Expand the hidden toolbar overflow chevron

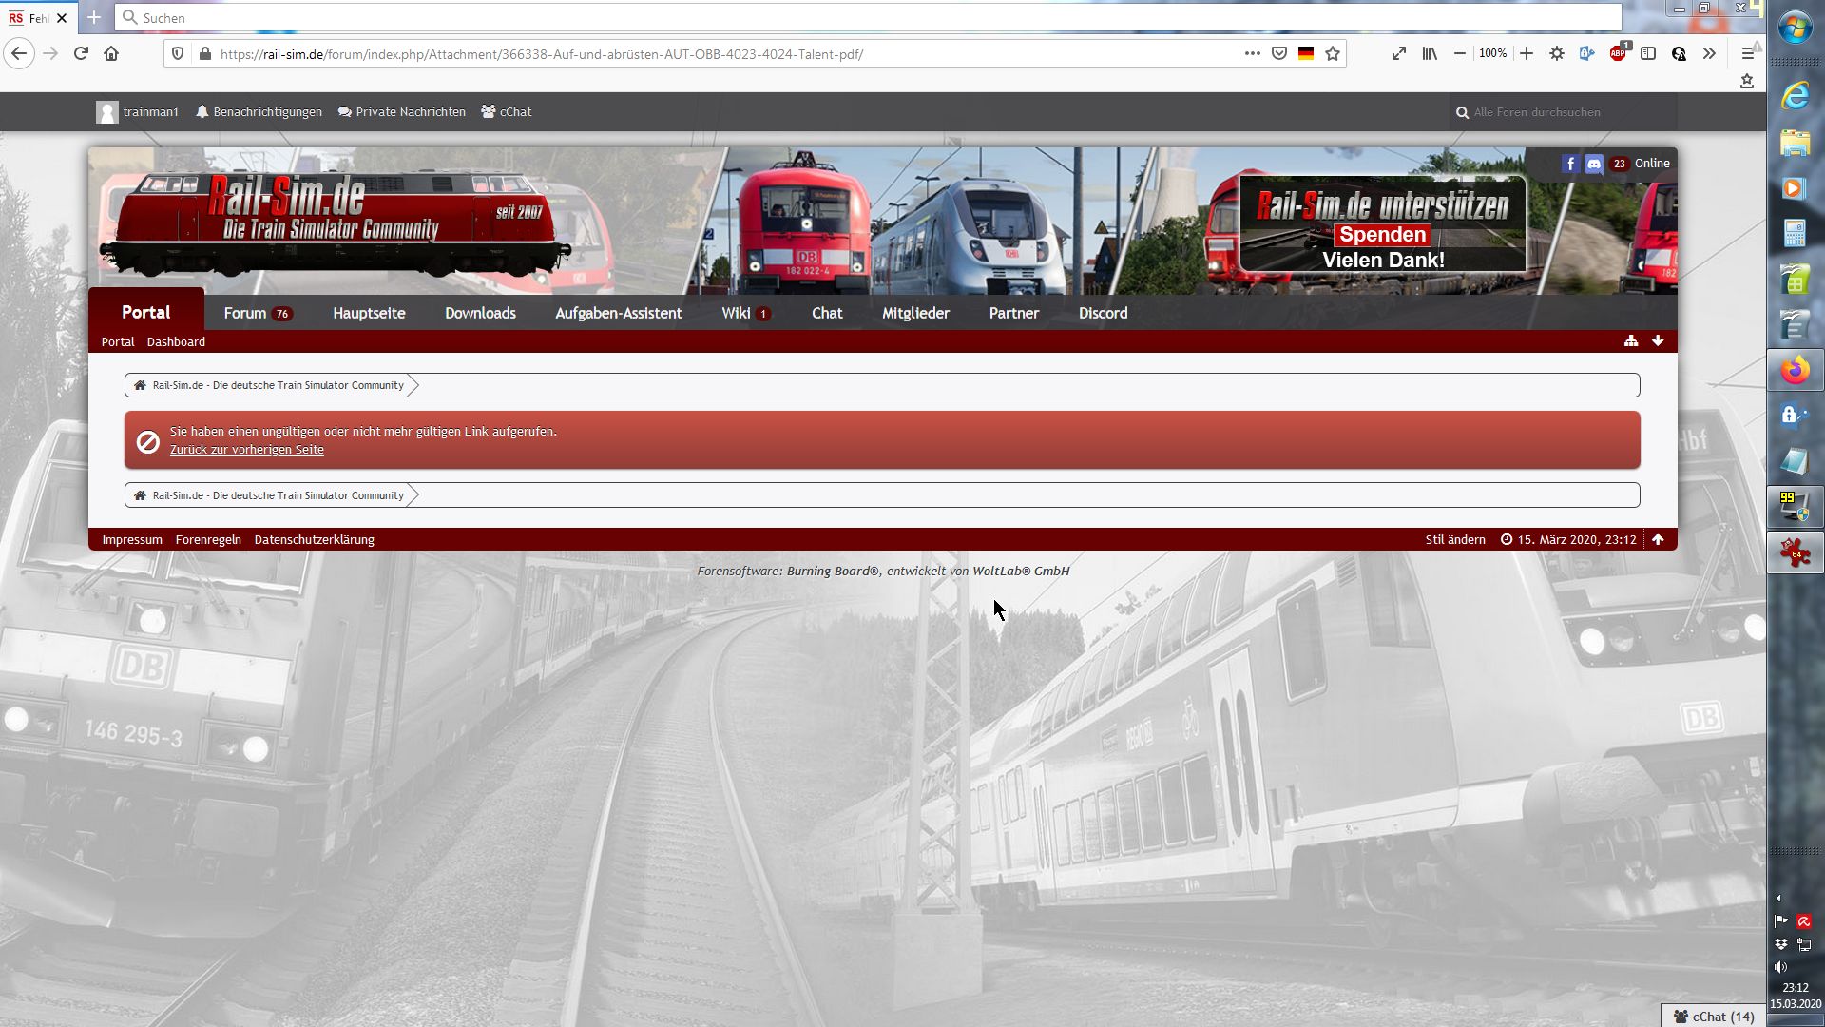pyautogui.click(x=1709, y=54)
